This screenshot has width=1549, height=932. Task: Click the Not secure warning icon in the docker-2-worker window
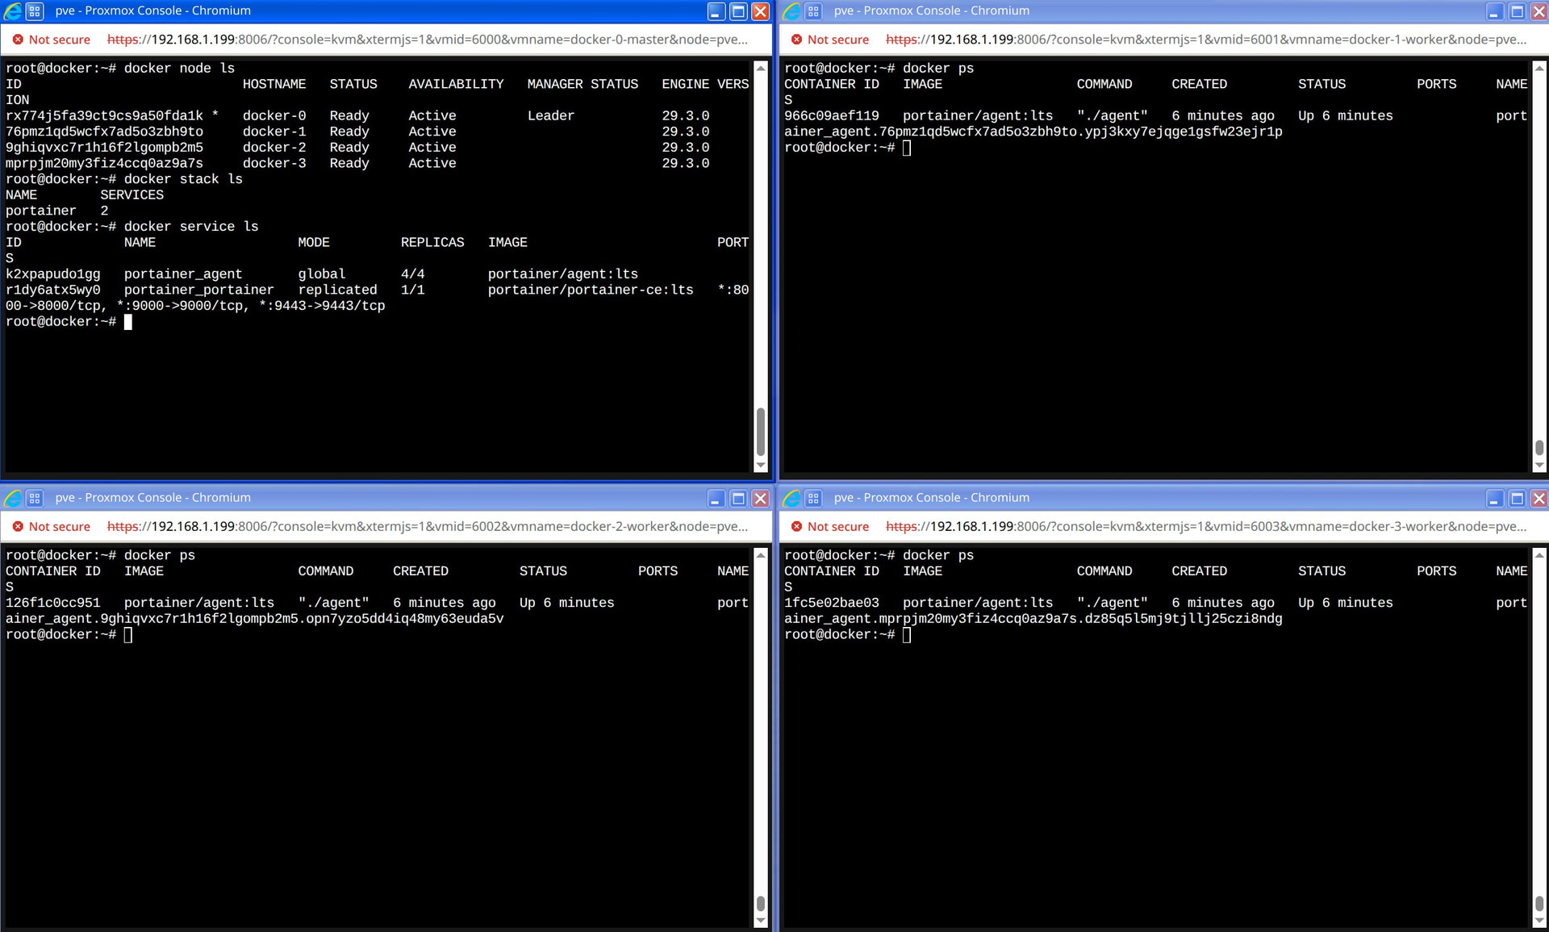coord(18,526)
